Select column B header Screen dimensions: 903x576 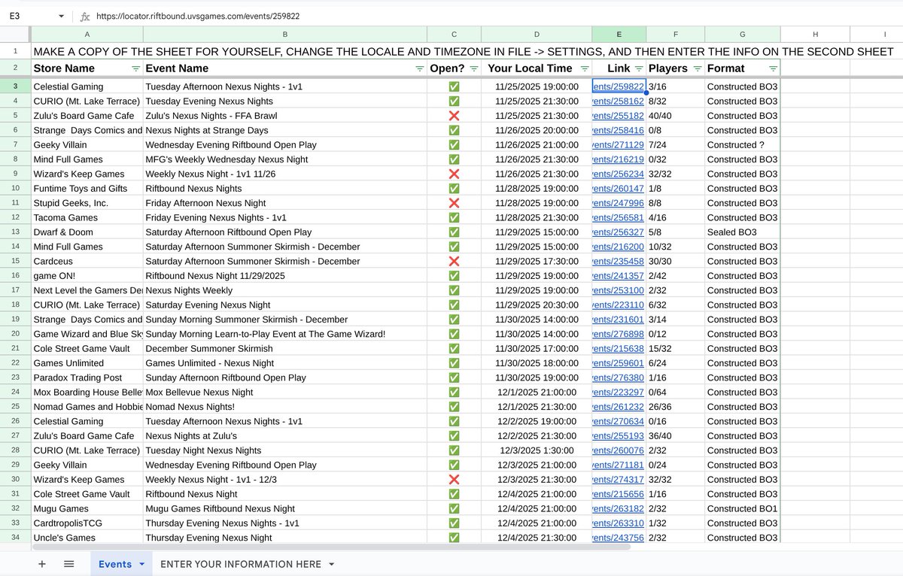coord(285,34)
